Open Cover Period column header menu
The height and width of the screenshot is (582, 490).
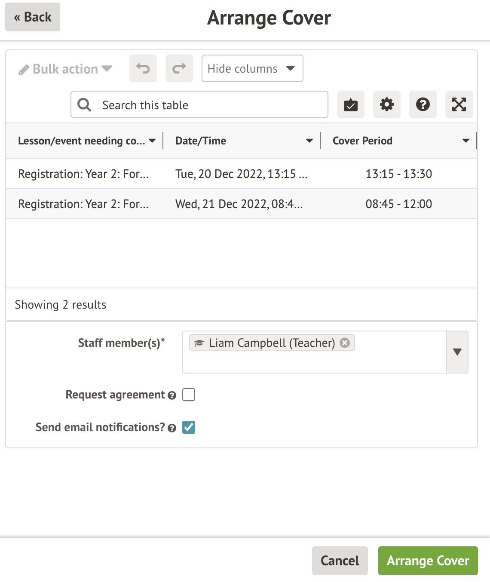click(465, 141)
